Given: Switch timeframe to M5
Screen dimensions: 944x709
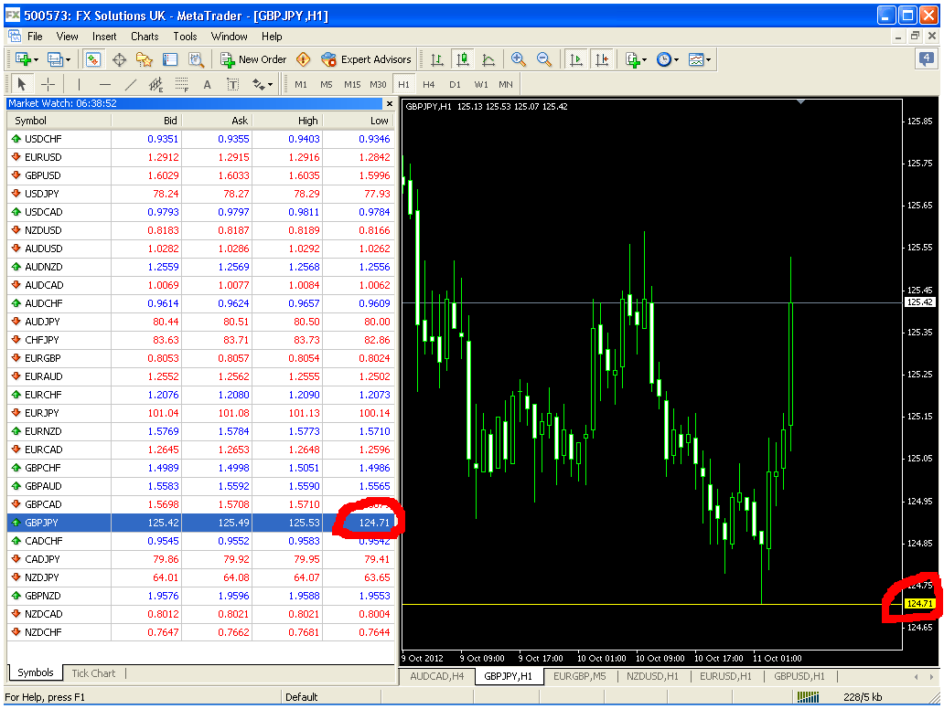Looking at the screenshot, I should 327,85.
